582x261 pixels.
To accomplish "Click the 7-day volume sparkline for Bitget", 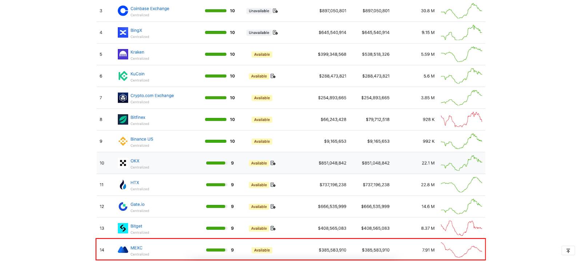I will click(x=462, y=228).
